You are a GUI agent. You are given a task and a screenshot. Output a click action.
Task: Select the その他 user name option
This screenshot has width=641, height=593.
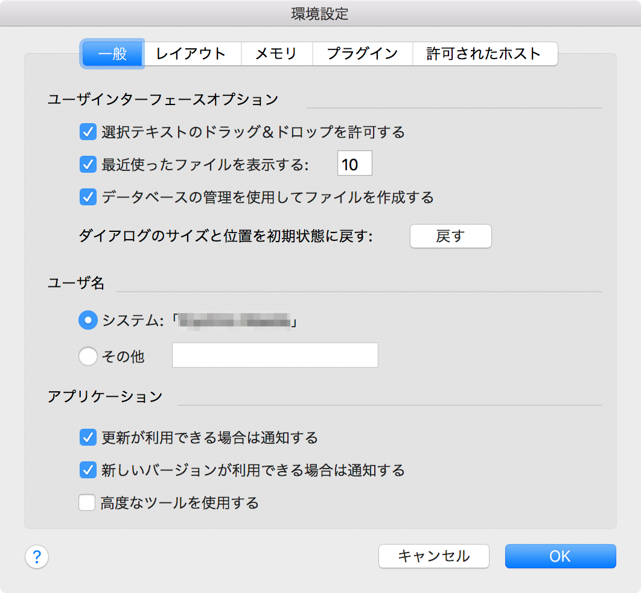(x=88, y=356)
